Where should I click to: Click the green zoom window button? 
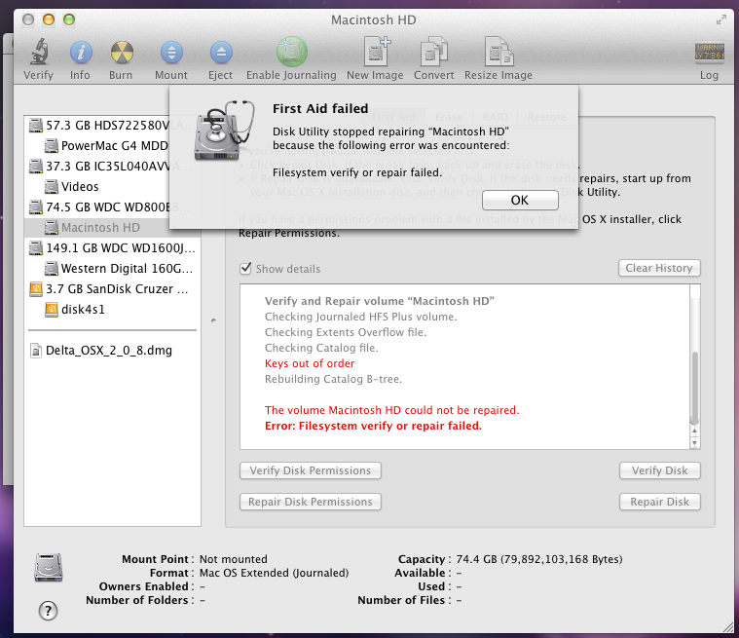coord(69,19)
